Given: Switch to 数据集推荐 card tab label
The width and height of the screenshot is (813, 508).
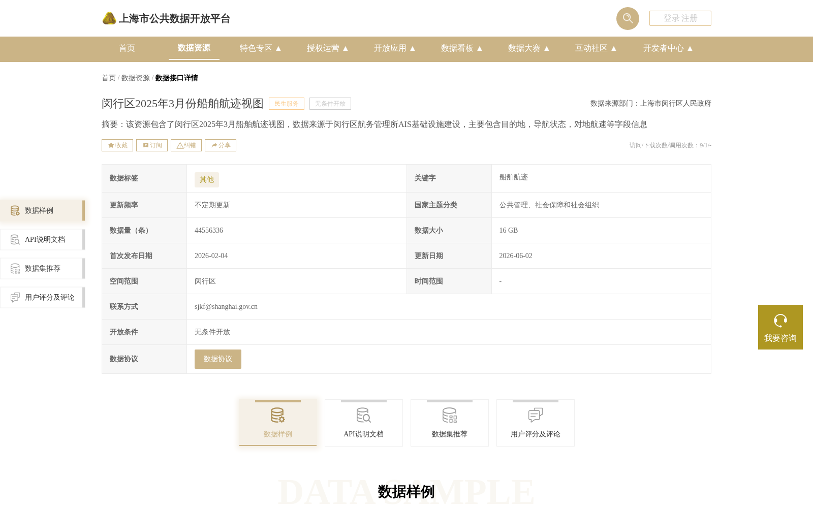Looking at the screenshot, I should pos(450,434).
